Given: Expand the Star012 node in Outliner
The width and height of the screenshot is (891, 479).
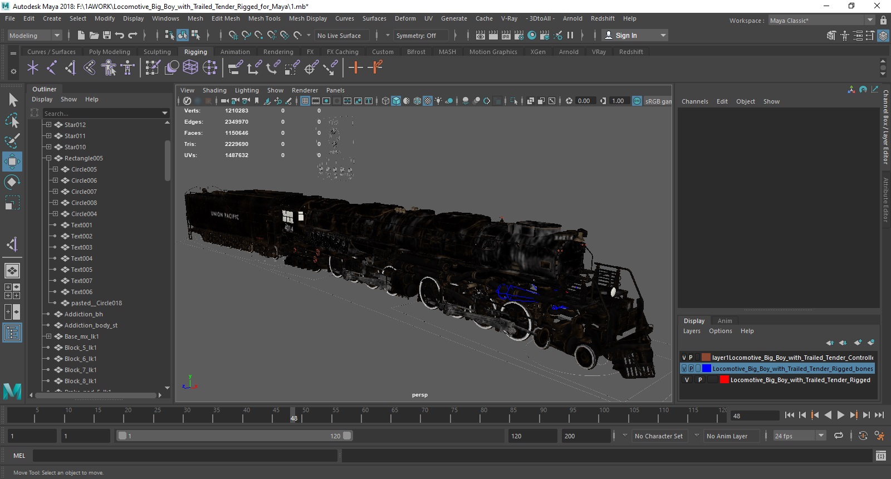Looking at the screenshot, I should pyautogui.click(x=48, y=125).
